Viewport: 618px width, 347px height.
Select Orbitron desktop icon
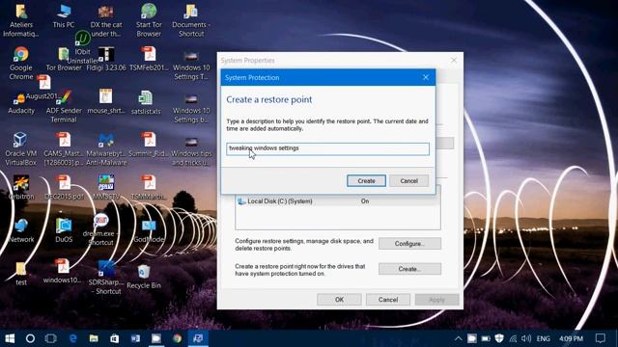(21, 187)
